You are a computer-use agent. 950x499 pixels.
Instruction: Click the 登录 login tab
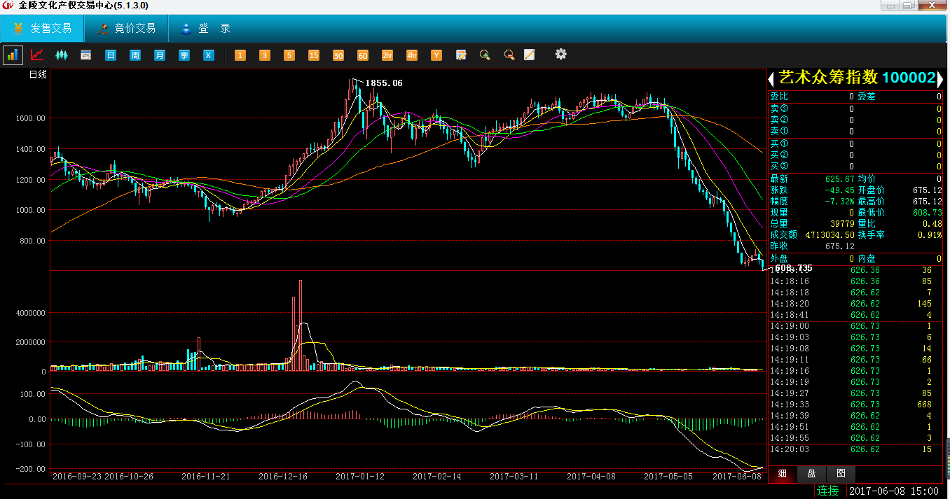(205, 29)
